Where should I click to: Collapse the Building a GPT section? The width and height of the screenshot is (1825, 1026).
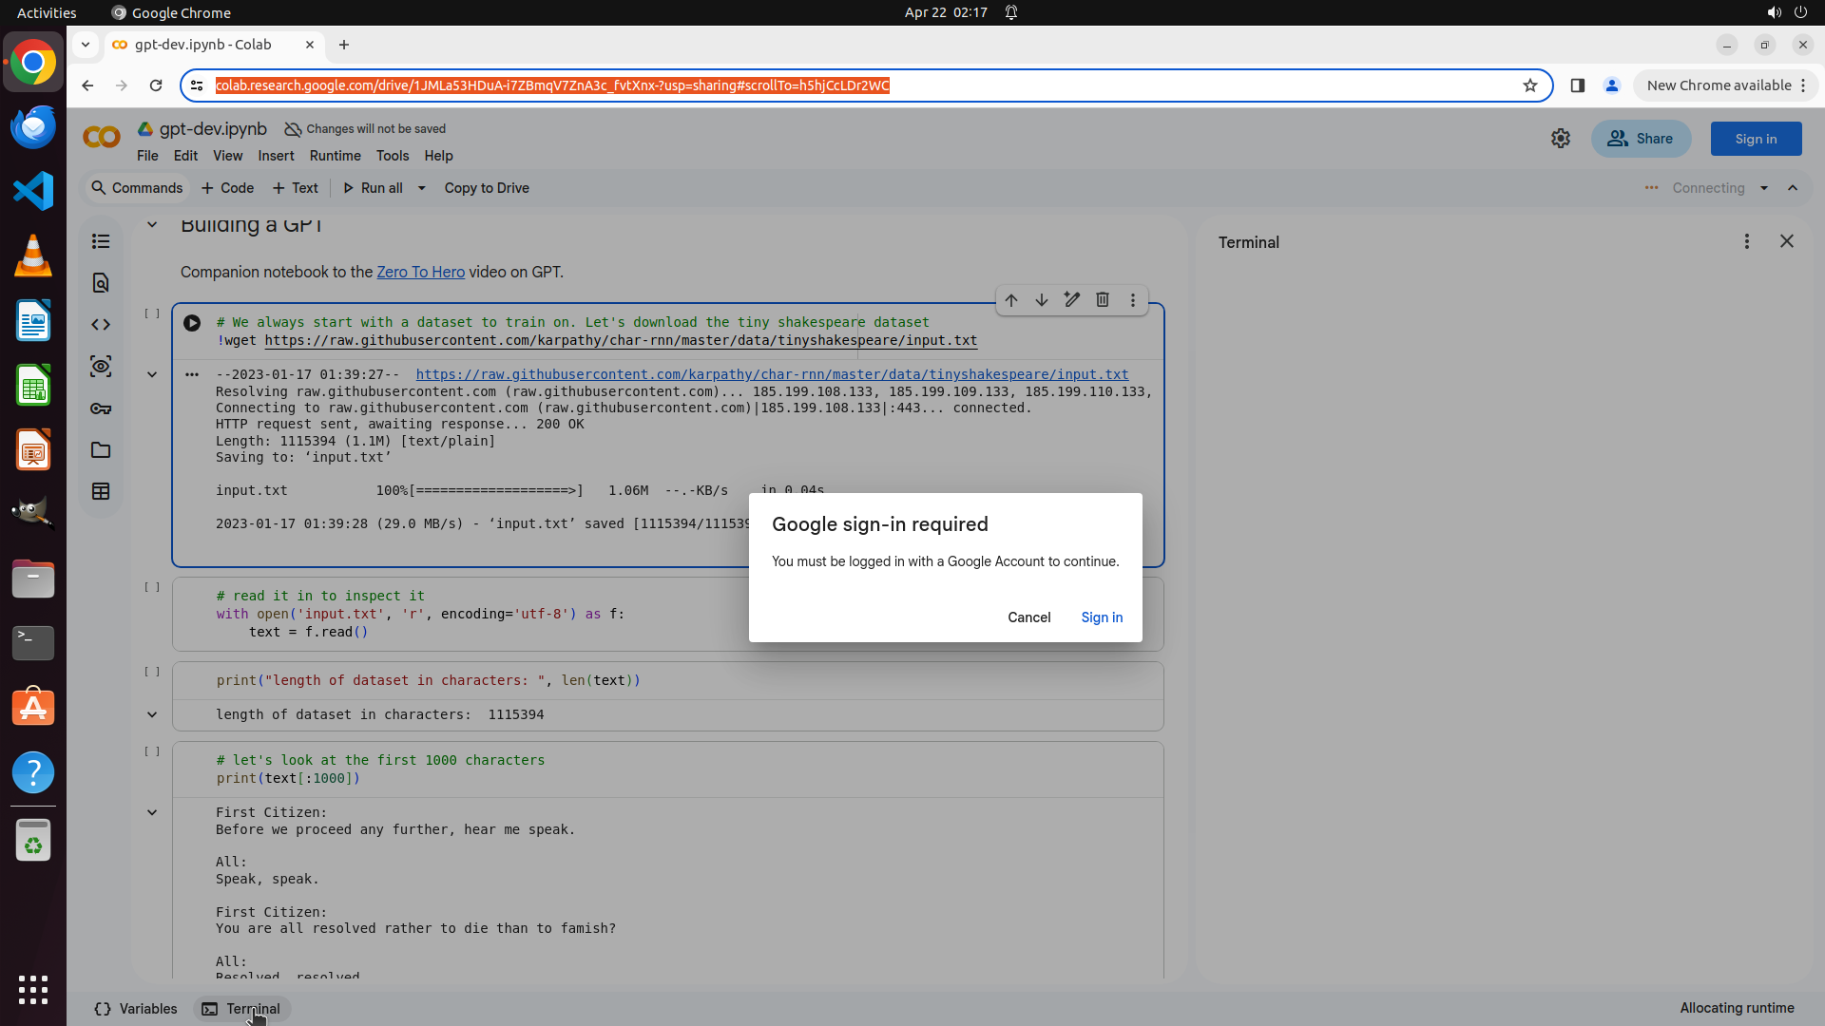point(152,225)
